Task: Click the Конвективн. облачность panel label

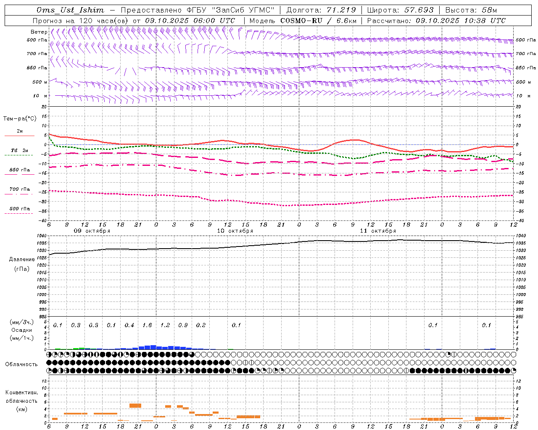Action: pos(22,401)
